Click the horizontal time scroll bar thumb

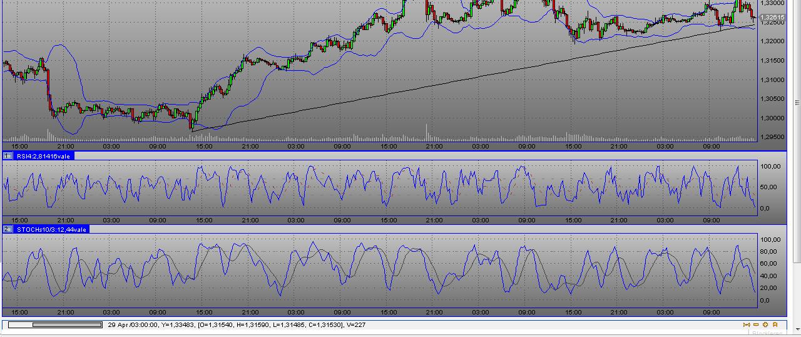coord(67,324)
